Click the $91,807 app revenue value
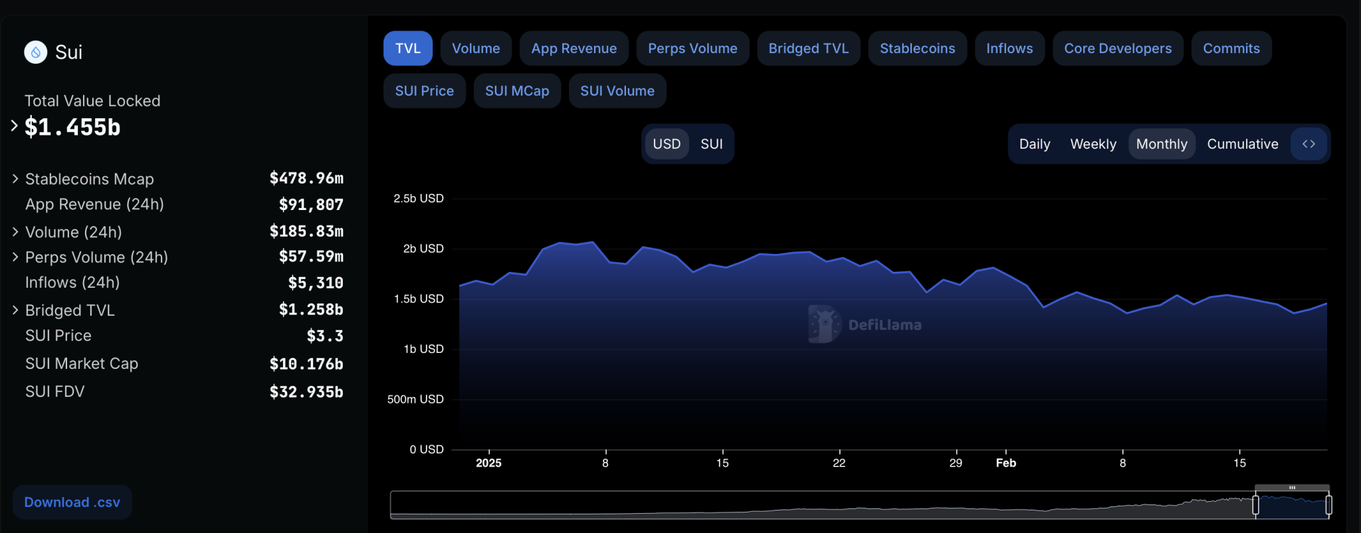The image size is (1361, 533). [311, 205]
